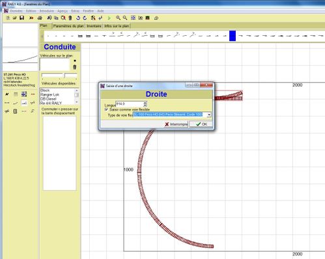Click the rotate left undo arrow icon

pyautogui.click(x=78, y=18)
